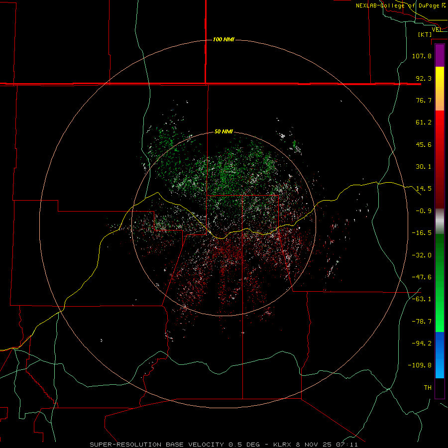Image resolution: width=448 pixels, height=448 pixels.
Task: Click the 50 NMI range ring label
Action: point(224,131)
